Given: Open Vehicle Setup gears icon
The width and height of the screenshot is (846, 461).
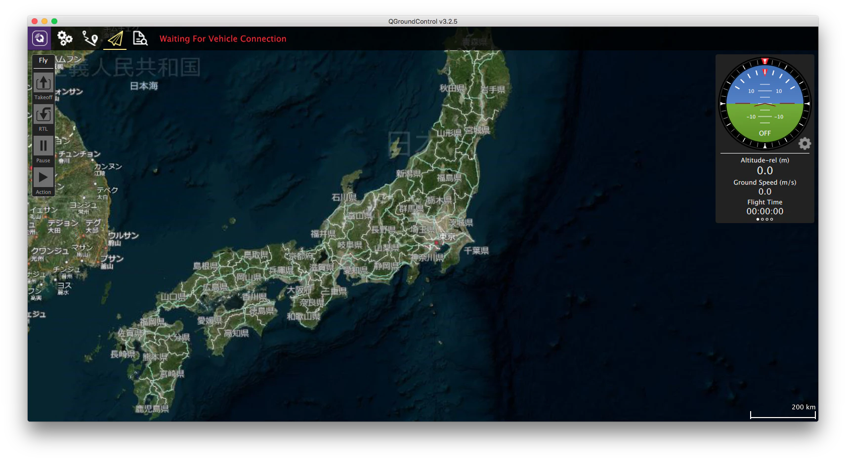Looking at the screenshot, I should [65, 38].
